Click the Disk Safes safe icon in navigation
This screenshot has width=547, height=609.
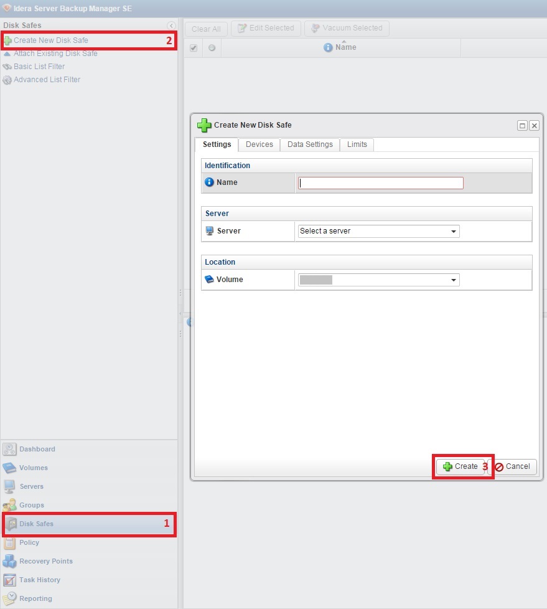click(11, 524)
